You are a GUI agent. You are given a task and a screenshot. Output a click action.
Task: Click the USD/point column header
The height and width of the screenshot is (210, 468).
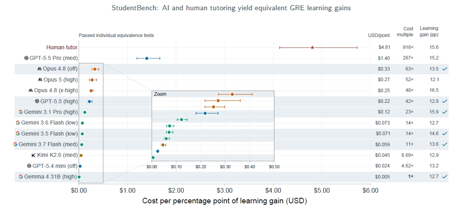tap(379, 35)
